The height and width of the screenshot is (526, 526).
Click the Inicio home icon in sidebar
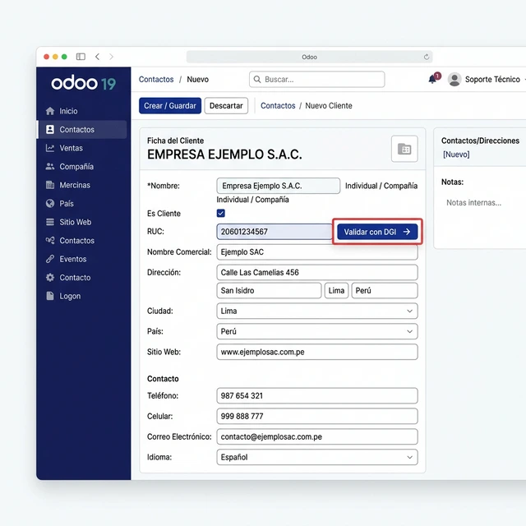click(x=50, y=111)
